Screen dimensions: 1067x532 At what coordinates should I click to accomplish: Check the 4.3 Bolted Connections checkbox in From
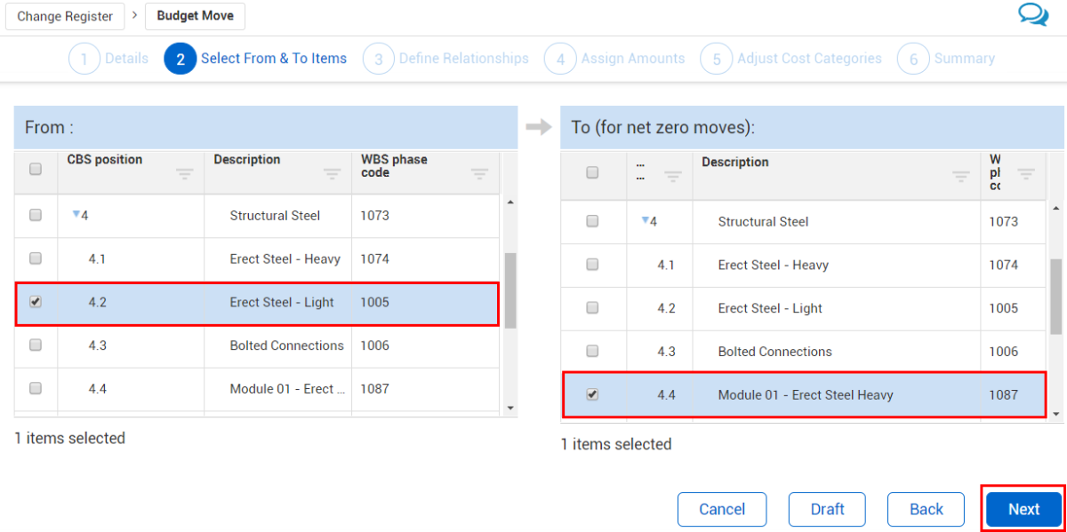(x=36, y=345)
